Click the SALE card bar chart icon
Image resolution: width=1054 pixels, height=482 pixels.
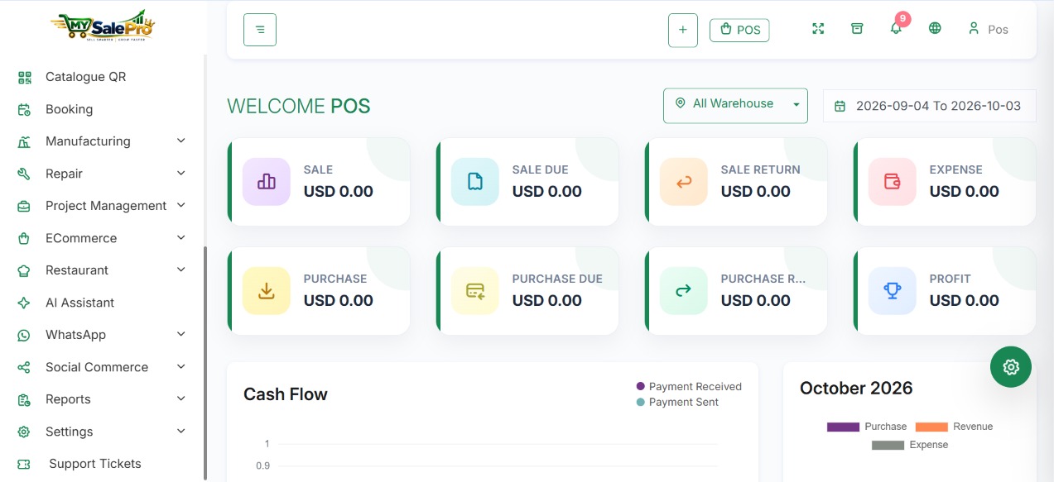click(x=267, y=182)
